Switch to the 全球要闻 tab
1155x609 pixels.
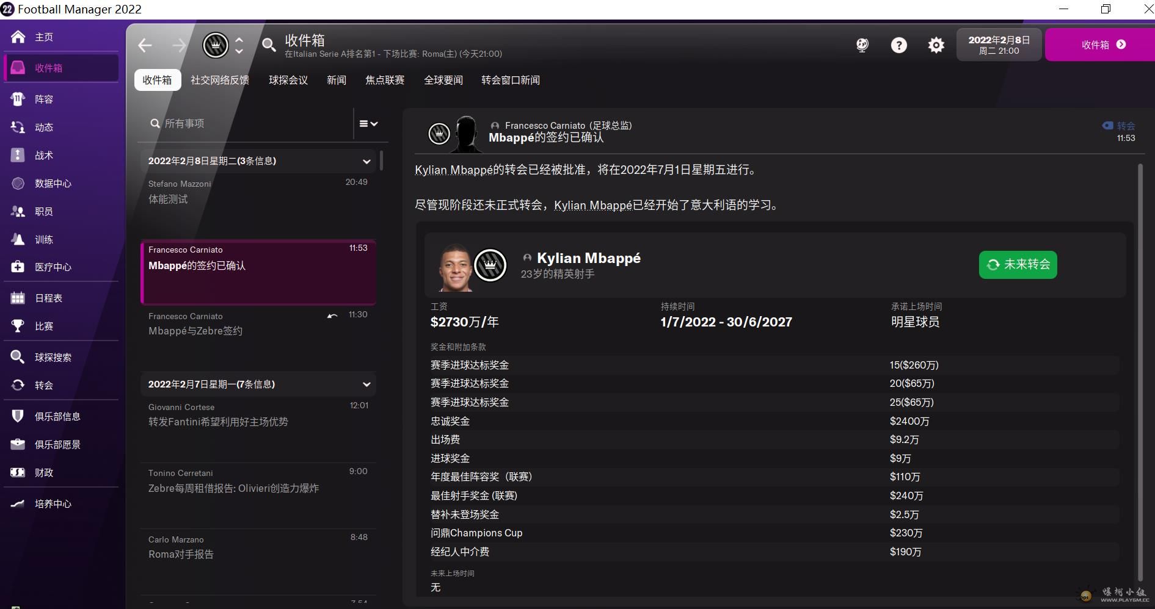tap(443, 80)
